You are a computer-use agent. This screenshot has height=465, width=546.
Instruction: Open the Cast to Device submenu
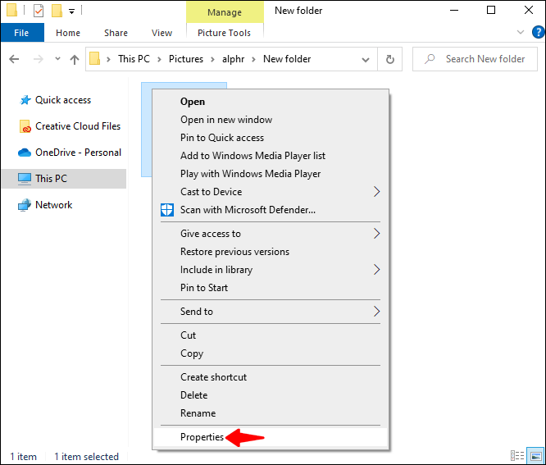pyautogui.click(x=271, y=192)
